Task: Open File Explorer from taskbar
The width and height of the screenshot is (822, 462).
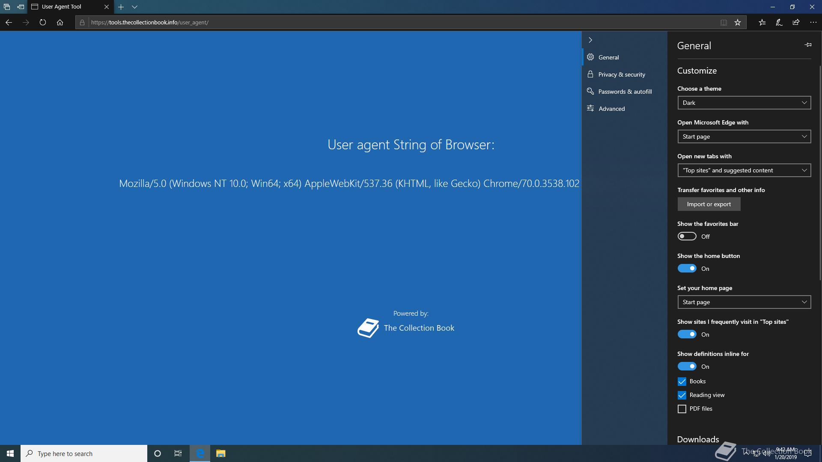Action: point(220,453)
